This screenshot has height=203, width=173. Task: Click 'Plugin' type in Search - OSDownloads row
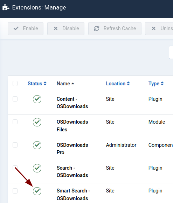(155, 168)
